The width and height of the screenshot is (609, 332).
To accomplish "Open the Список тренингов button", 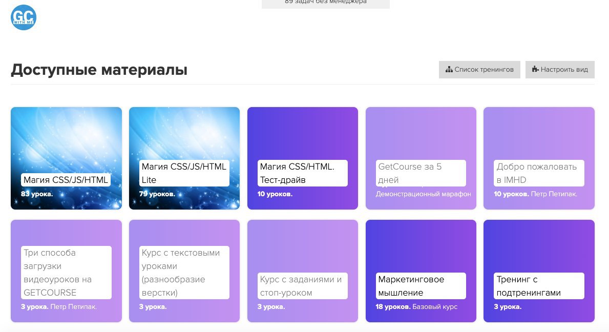I will pos(479,70).
